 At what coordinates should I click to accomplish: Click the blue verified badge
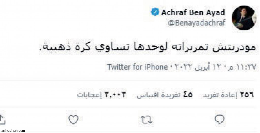pyautogui.click(x=155, y=12)
